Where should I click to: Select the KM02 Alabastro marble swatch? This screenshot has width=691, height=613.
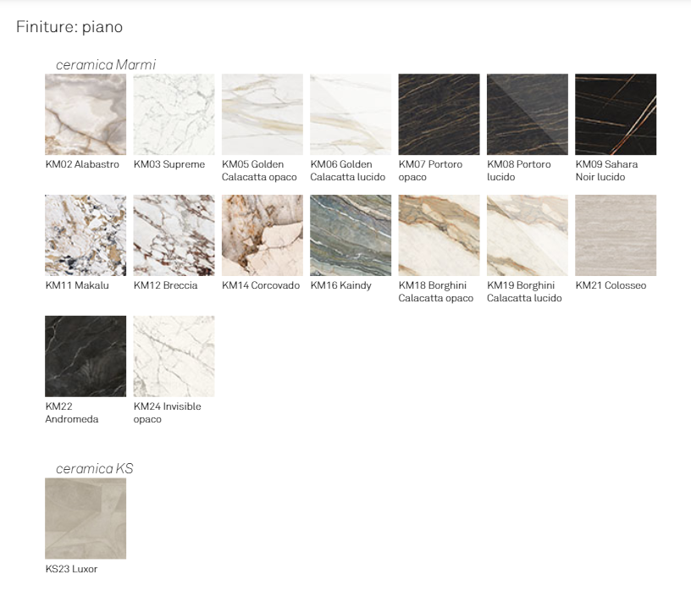(x=86, y=114)
